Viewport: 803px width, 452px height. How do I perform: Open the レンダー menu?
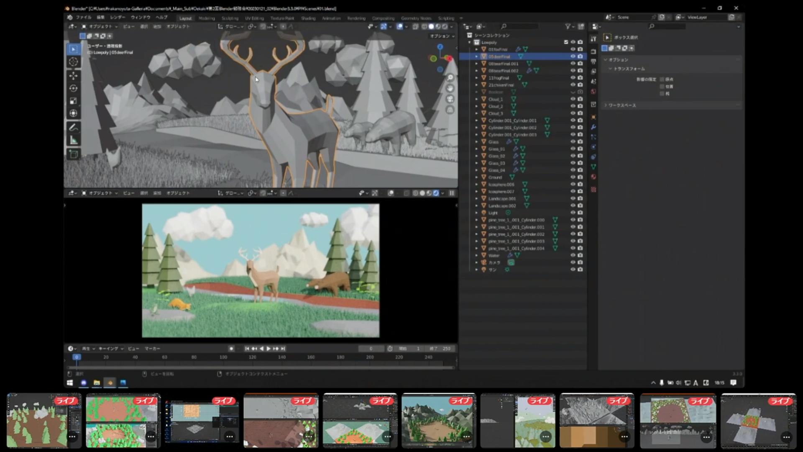pos(118,18)
